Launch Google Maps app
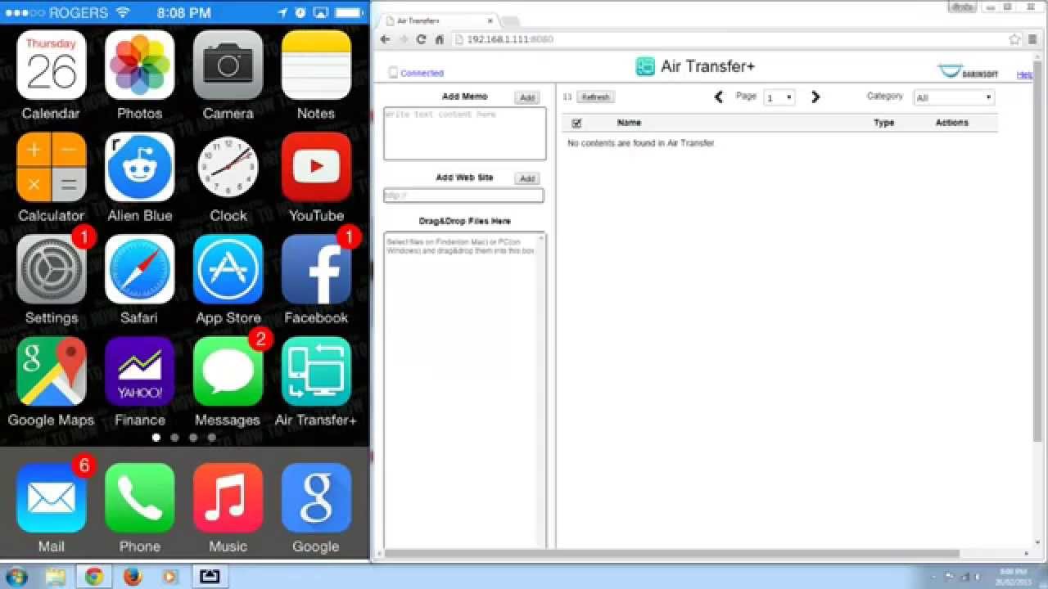Image resolution: width=1048 pixels, height=589 pixels. [x=51, y=371]
